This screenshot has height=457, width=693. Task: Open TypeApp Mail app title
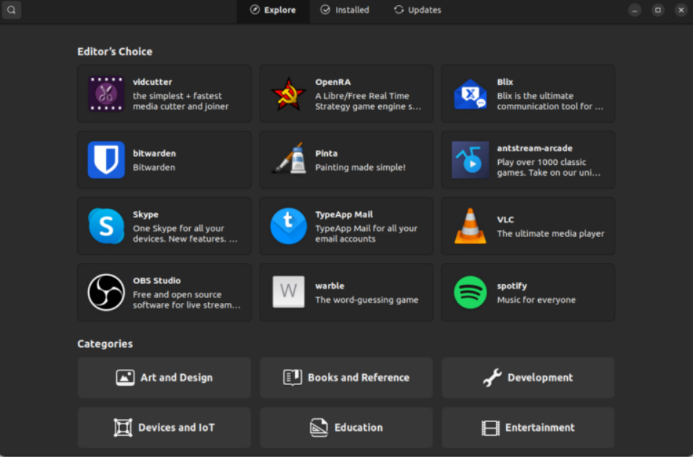[x=344, y=214]
